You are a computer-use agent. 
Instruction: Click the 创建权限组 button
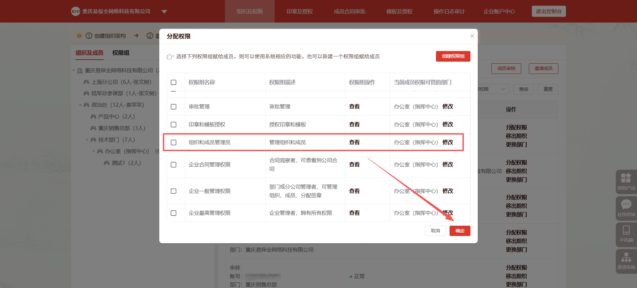coord(453,56)
